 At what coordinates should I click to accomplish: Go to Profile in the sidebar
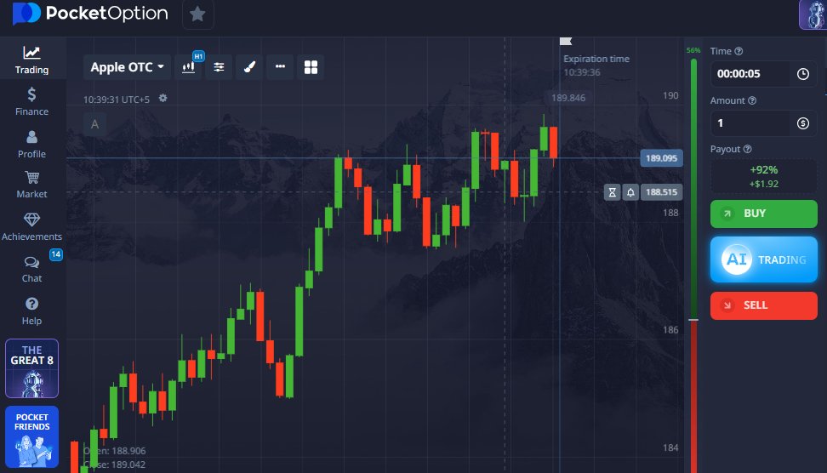31,144
